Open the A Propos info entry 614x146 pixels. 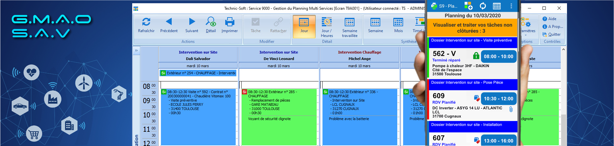click(553, 27)
